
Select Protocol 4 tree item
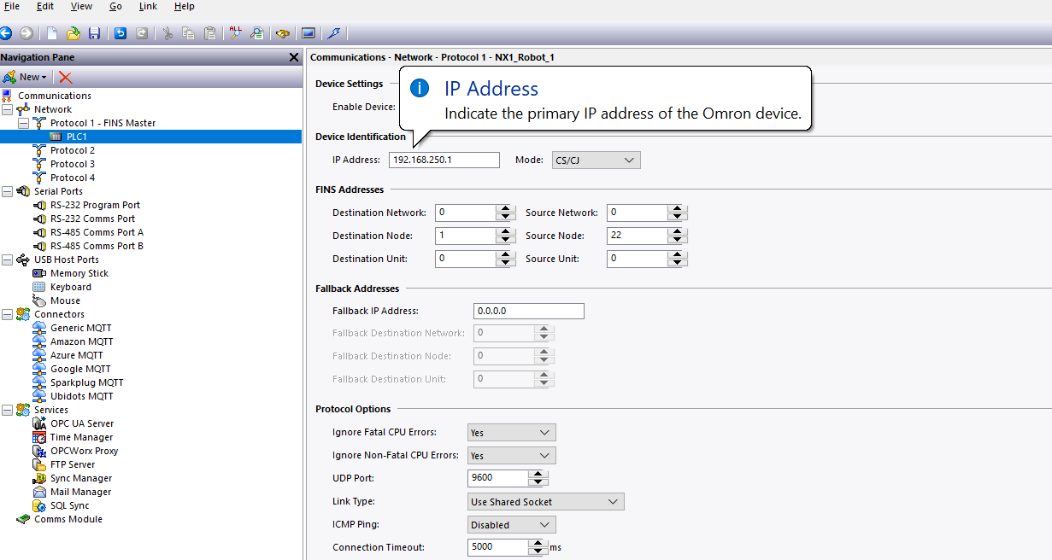click(x=72, y=178)
